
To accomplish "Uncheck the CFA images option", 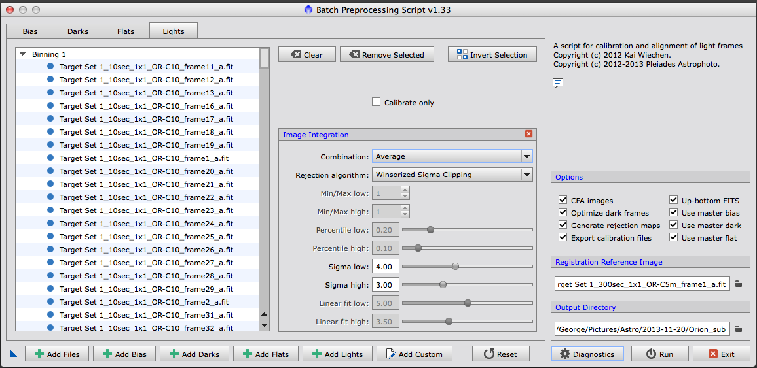I will pyautogui.click(x=563, y=201).
